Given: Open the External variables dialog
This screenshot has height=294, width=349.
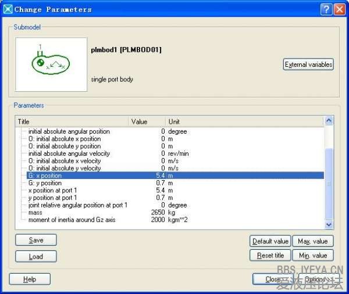Looking at the screenshot, I should [308, 64].
